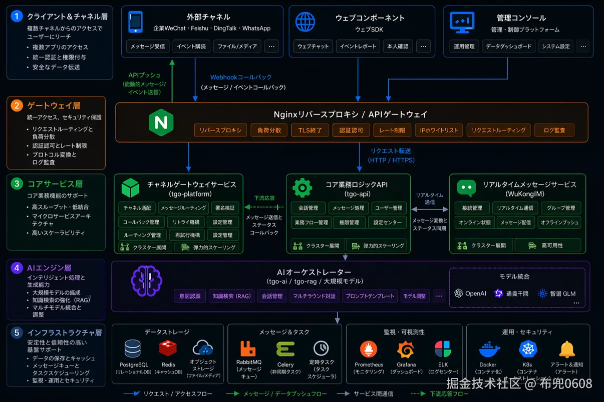Toggle the IPホワイトリスト gateway option
604x402 pixels.
[439, 130]
